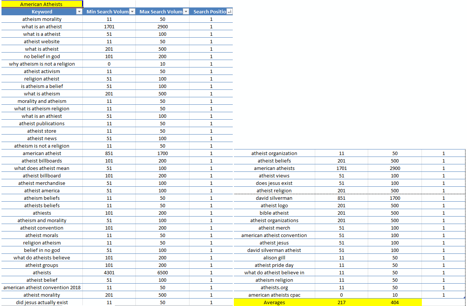Viewport: 467px width, 306px height.
Task: Click 'why atheism is not a religion' cell
Action: pyautogui.click(x=42, y=64)
